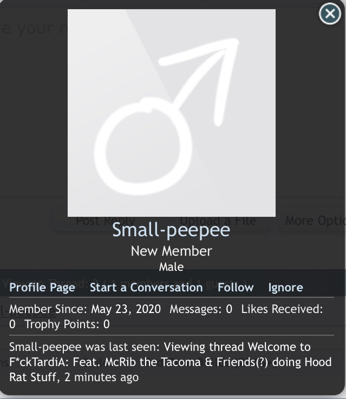The height and width of the screenshot is (399, 346).
Task: Click the Likes Received stat label
Action: coord(282,309)
